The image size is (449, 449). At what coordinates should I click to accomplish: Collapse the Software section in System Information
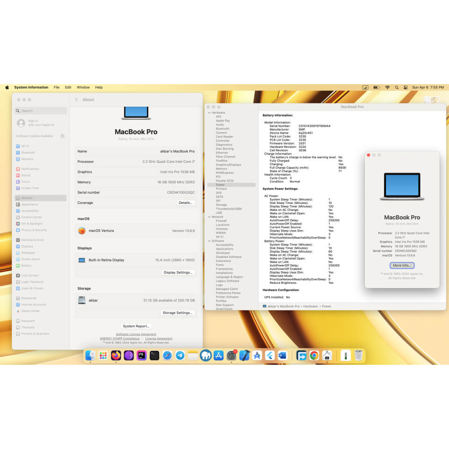(x=210, y=241)
